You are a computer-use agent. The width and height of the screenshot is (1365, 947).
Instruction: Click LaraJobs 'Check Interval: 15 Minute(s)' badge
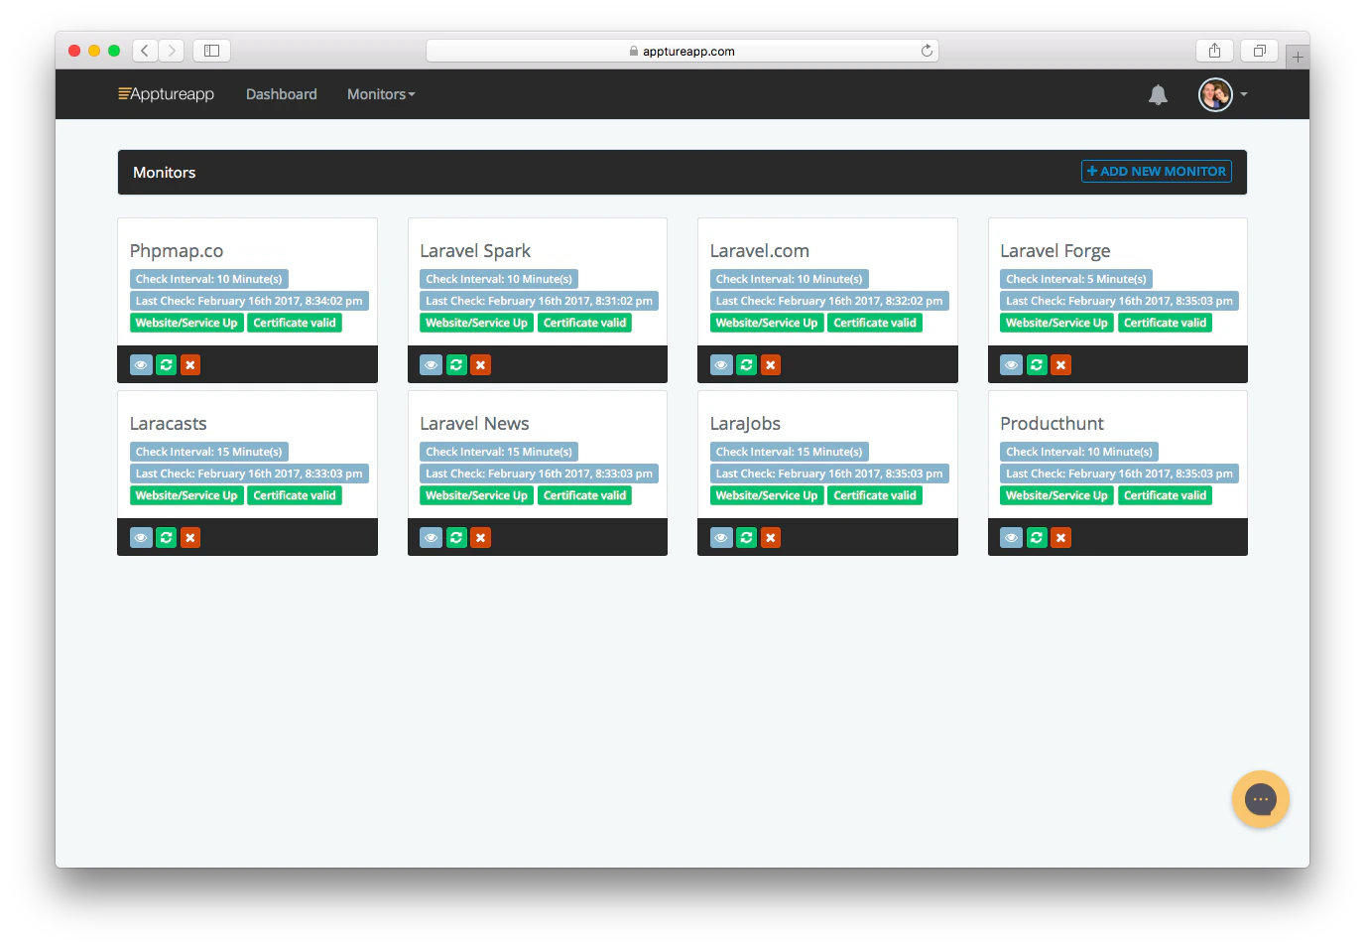790,452
